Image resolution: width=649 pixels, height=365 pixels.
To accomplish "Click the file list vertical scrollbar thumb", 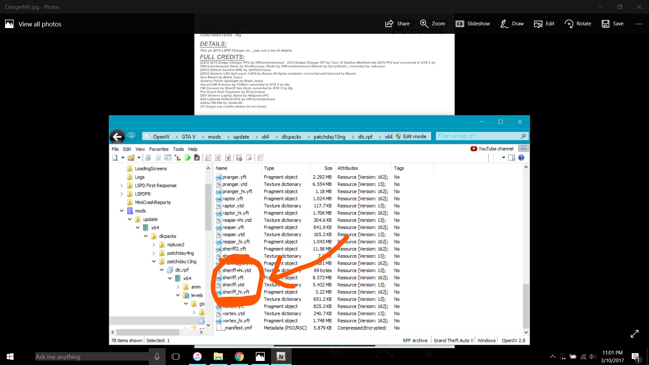I will [x=526, y=306].
